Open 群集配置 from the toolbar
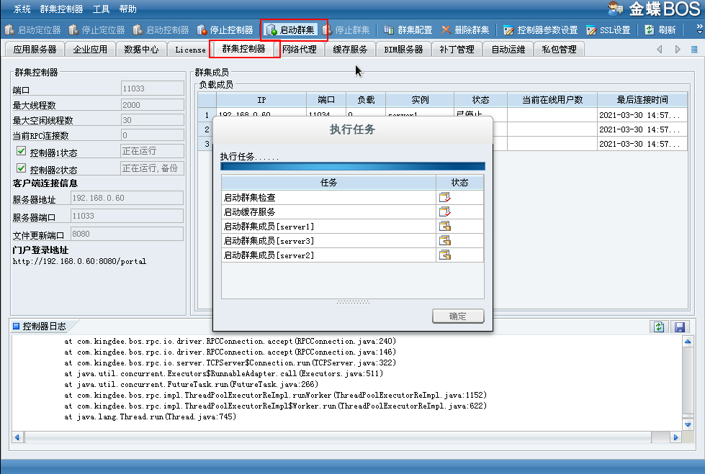Screen dimensions: 705x474 [x=408, y=29]
